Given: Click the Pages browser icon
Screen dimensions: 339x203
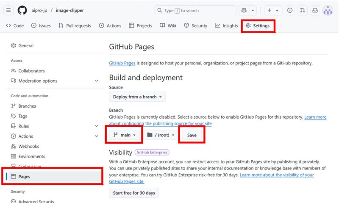Looking at the screenshot, I should [14, 176].
